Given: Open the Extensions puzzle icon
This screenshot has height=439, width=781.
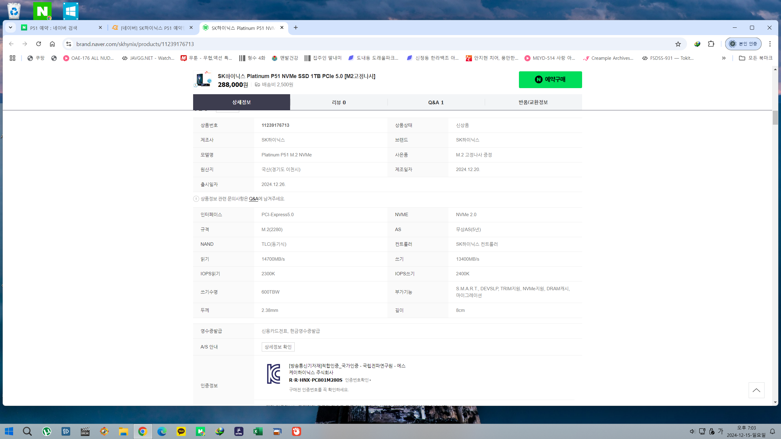Looking at the screenshot, I should (x=711, y=44).
